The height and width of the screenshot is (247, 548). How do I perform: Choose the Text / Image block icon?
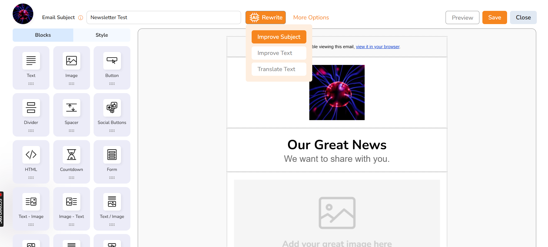112,201
